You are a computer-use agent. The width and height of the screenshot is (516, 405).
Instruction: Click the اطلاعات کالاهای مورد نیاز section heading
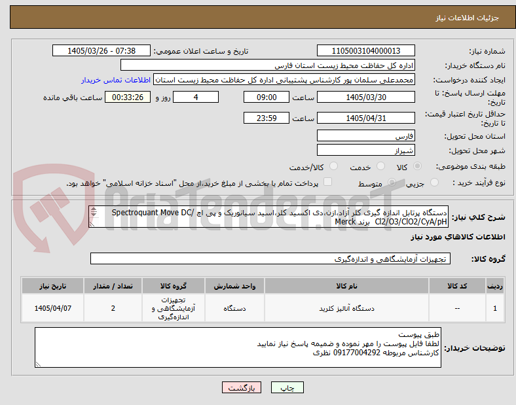[x=458, y=237]
